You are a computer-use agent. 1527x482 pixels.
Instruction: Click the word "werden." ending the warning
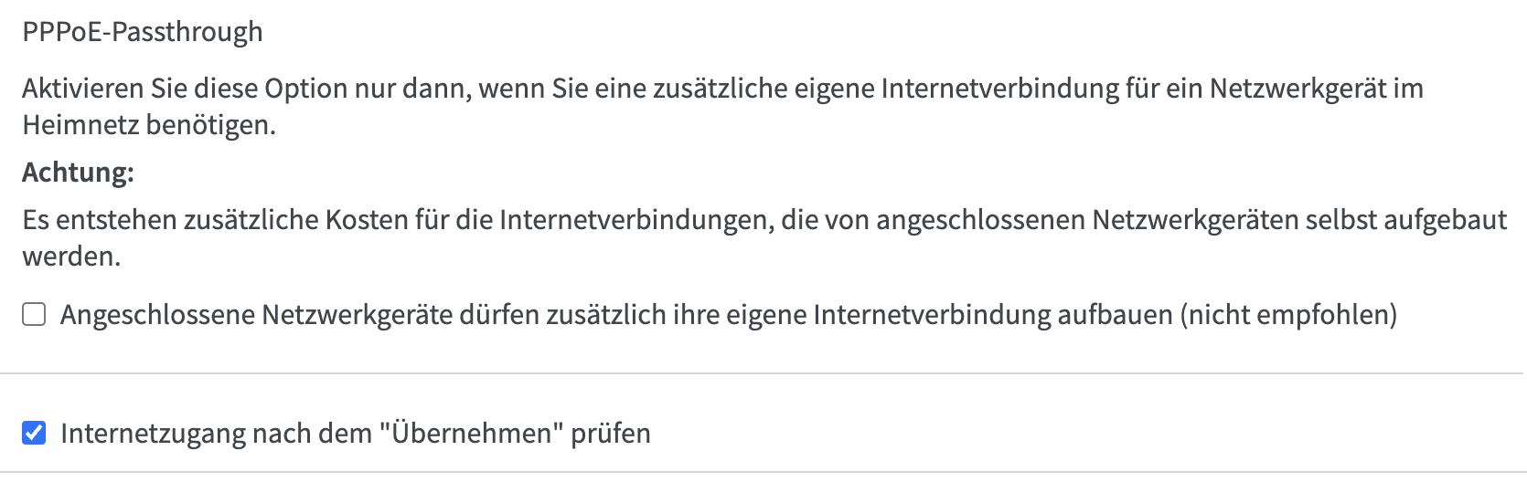click(71, 257)
